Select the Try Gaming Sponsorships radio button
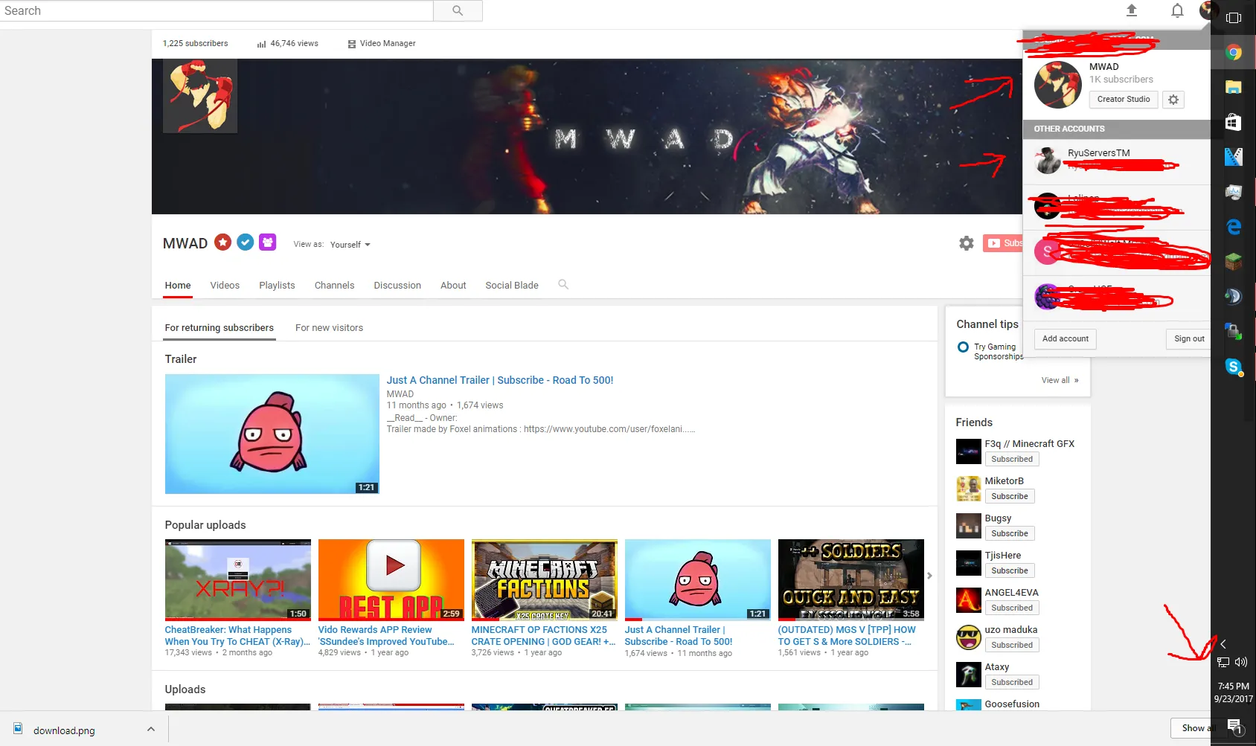This screenshot has height=746, width=1256. 963,347
